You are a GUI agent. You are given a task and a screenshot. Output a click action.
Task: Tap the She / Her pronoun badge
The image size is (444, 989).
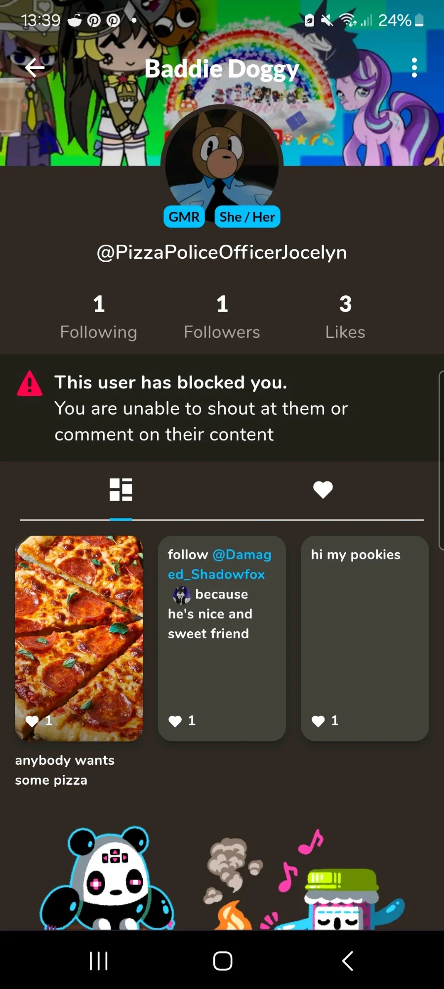pos(247,217)
